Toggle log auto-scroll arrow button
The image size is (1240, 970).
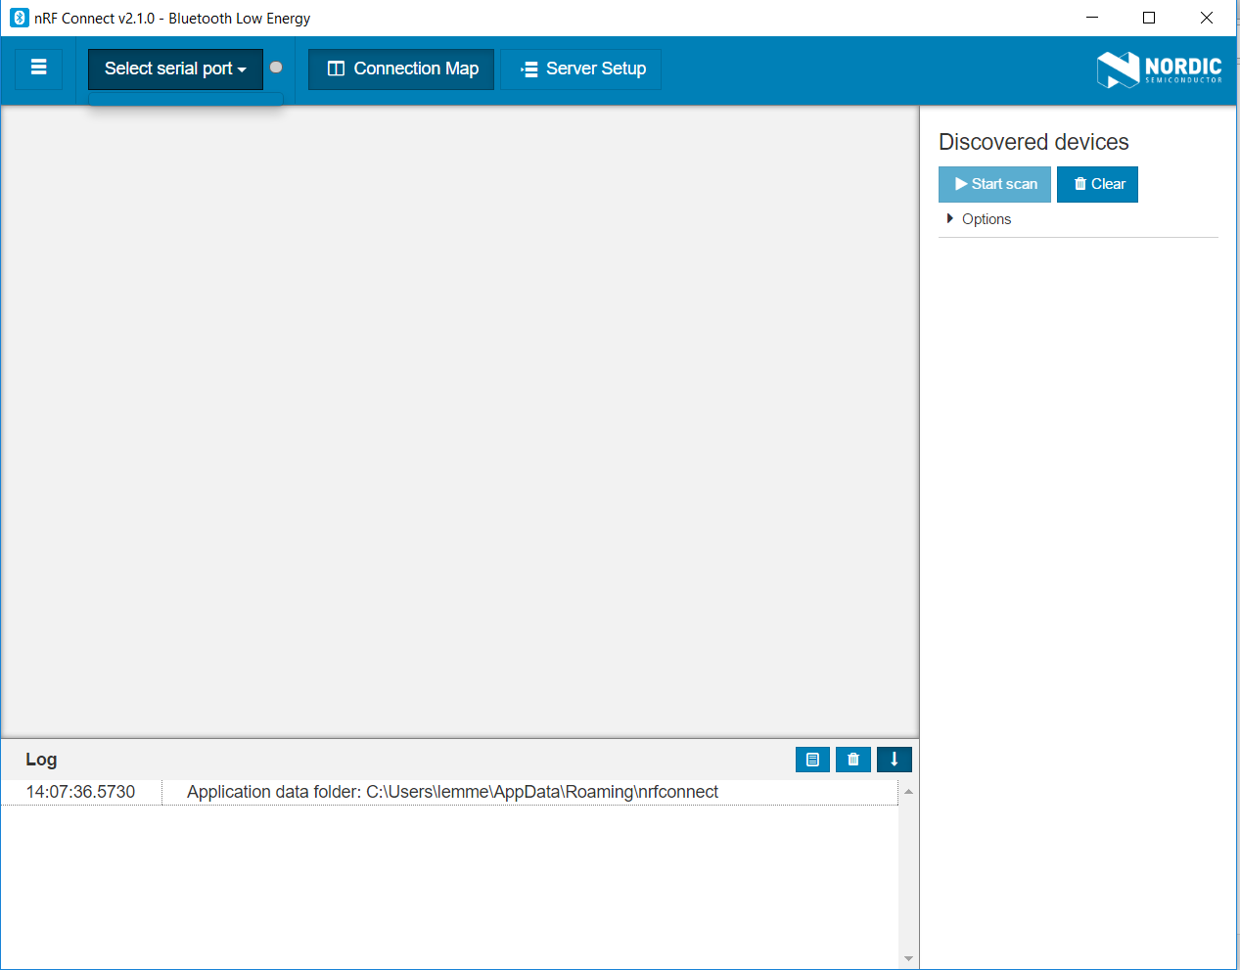[x=895, y=760]
